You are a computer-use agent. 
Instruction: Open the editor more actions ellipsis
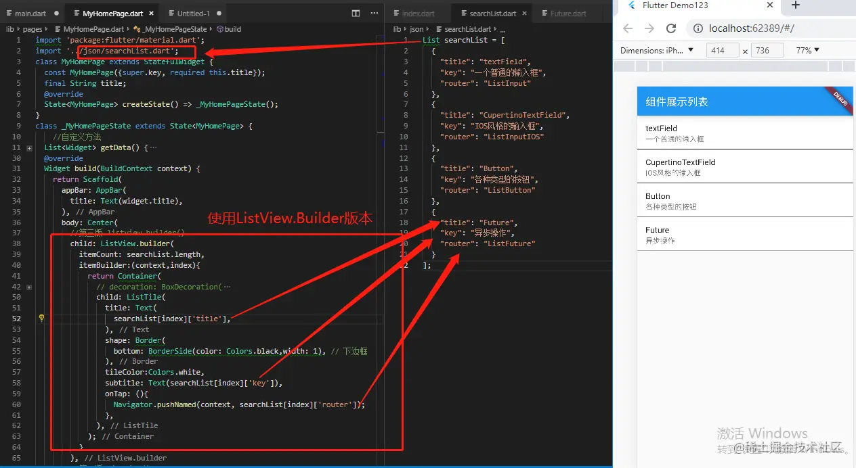374,13
